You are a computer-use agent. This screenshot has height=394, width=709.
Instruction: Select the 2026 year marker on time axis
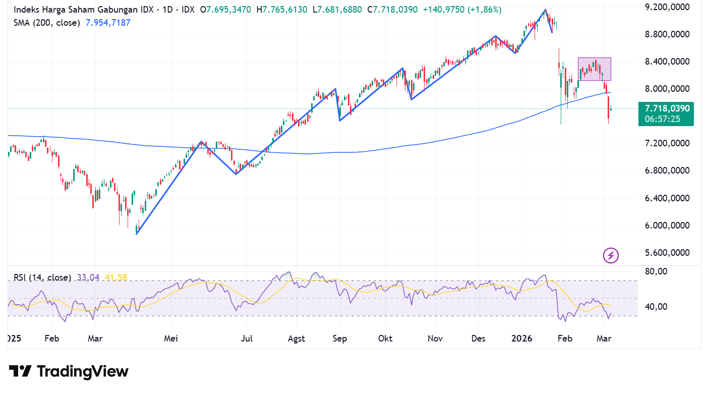522,339
